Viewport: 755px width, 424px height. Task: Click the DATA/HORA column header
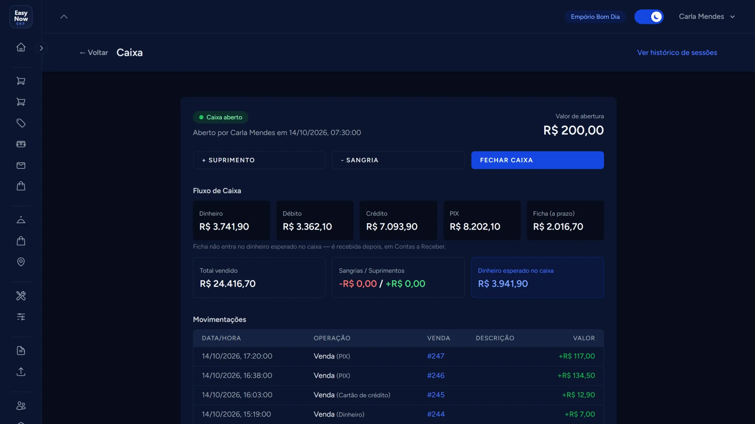[221, 338]
